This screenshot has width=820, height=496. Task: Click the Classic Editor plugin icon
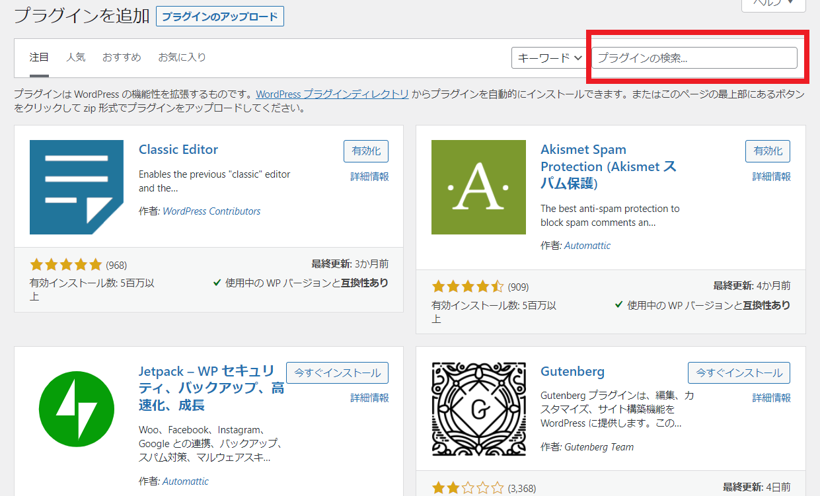77,187
